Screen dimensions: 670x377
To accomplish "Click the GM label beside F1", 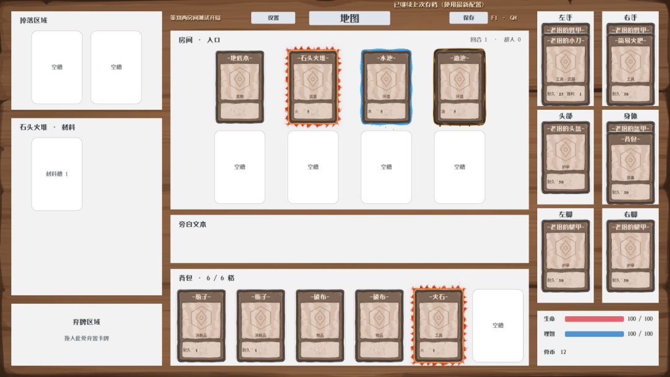I will pos(513,18).
